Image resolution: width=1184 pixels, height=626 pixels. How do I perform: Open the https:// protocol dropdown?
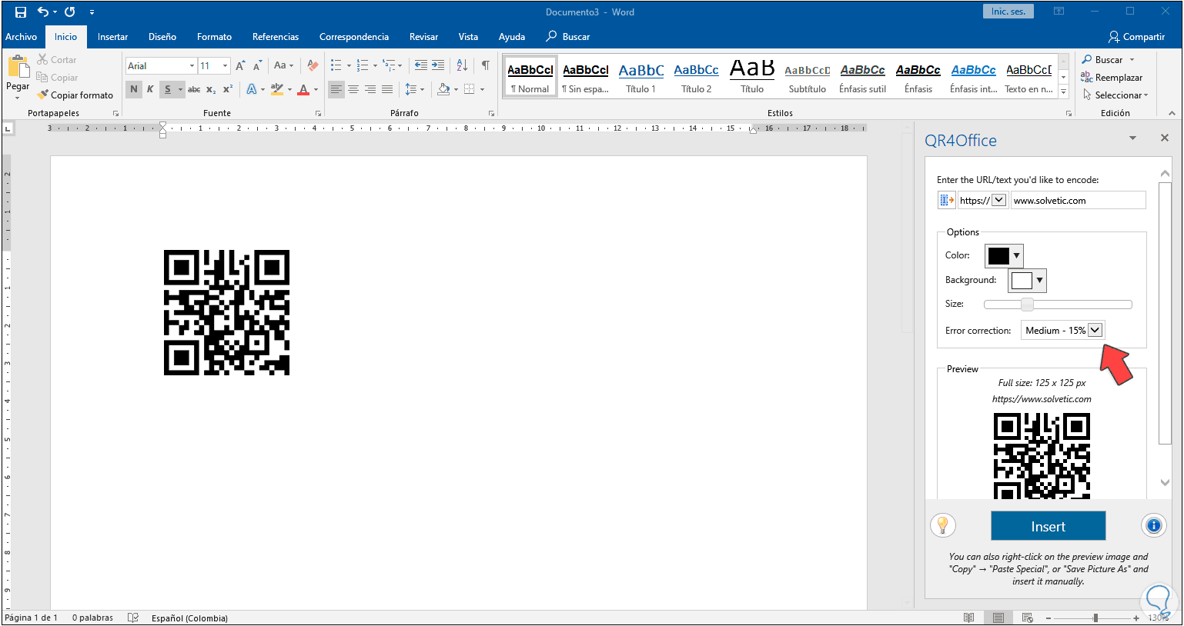coord(999,201)
